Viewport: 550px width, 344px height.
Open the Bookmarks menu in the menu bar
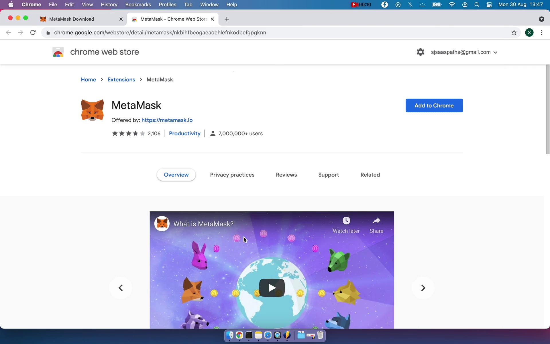tap(138, 5)
